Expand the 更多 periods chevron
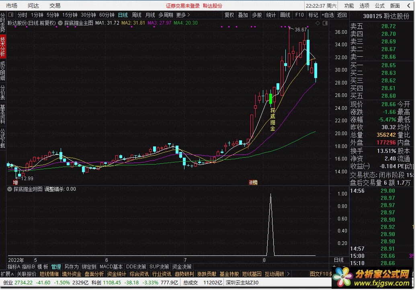The image size is (416, 290). point(189,15)
